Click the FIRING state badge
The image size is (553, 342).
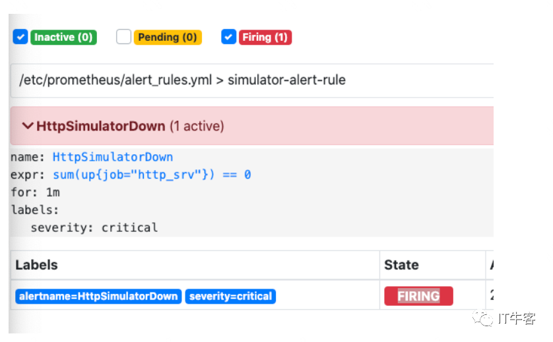(418, 296)
